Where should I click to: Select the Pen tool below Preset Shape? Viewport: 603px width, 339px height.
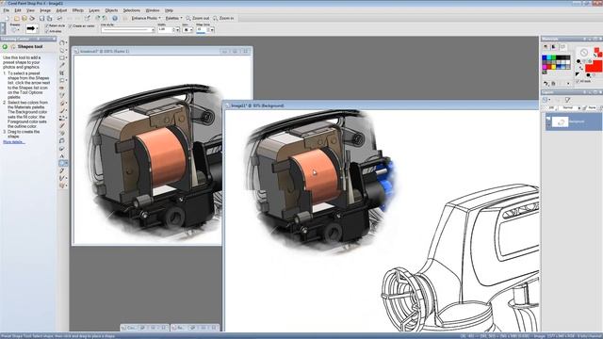[x=62, y=171]
